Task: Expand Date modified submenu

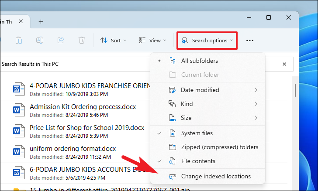Action: pyautogui.click(x=207, y=90)
